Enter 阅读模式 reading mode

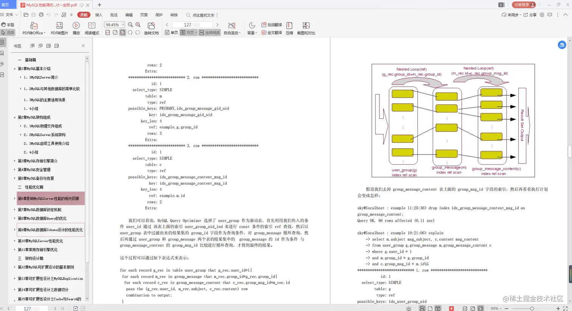[91, 28]
